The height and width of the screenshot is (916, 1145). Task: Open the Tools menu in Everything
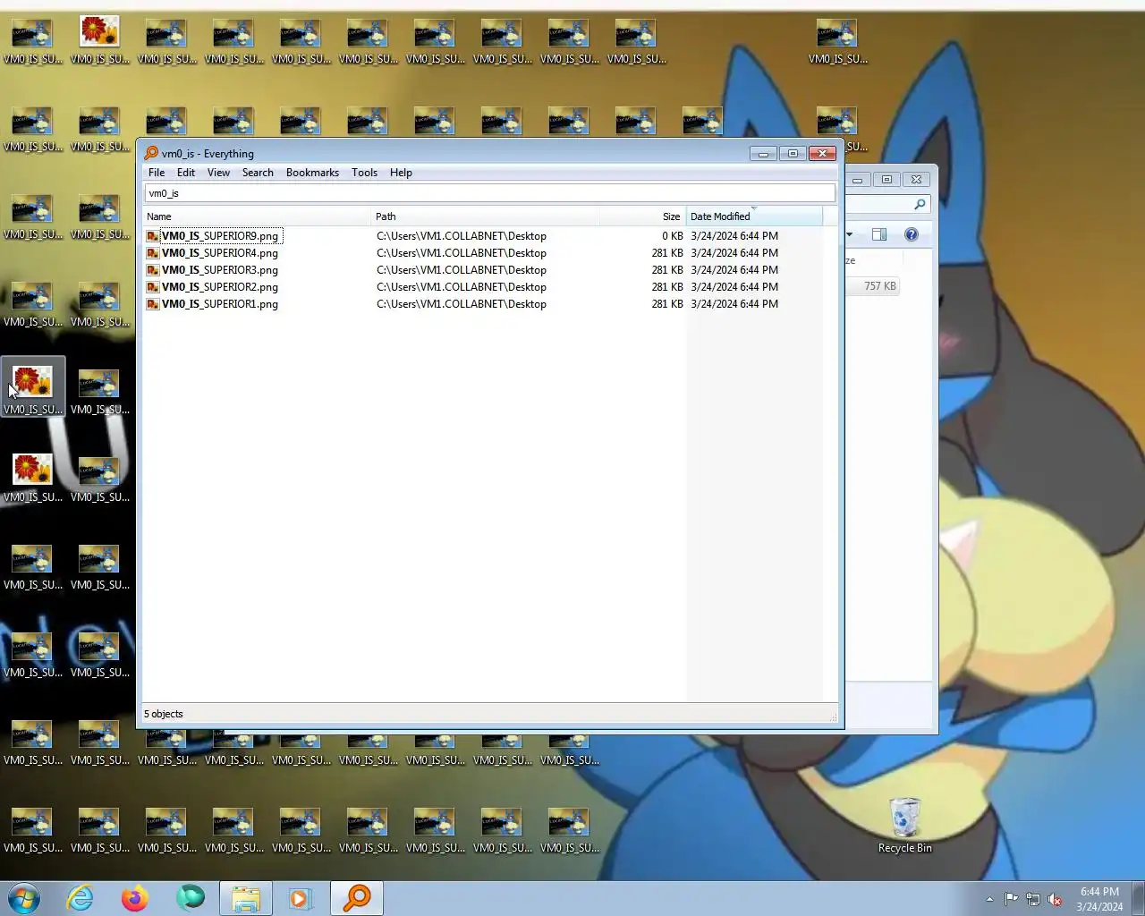364,173
